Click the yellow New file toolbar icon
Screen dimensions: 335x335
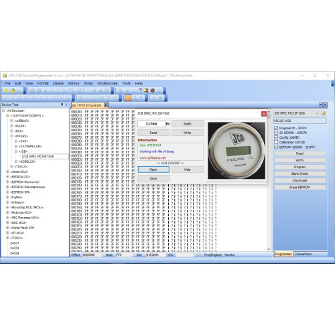coord(6,90)
